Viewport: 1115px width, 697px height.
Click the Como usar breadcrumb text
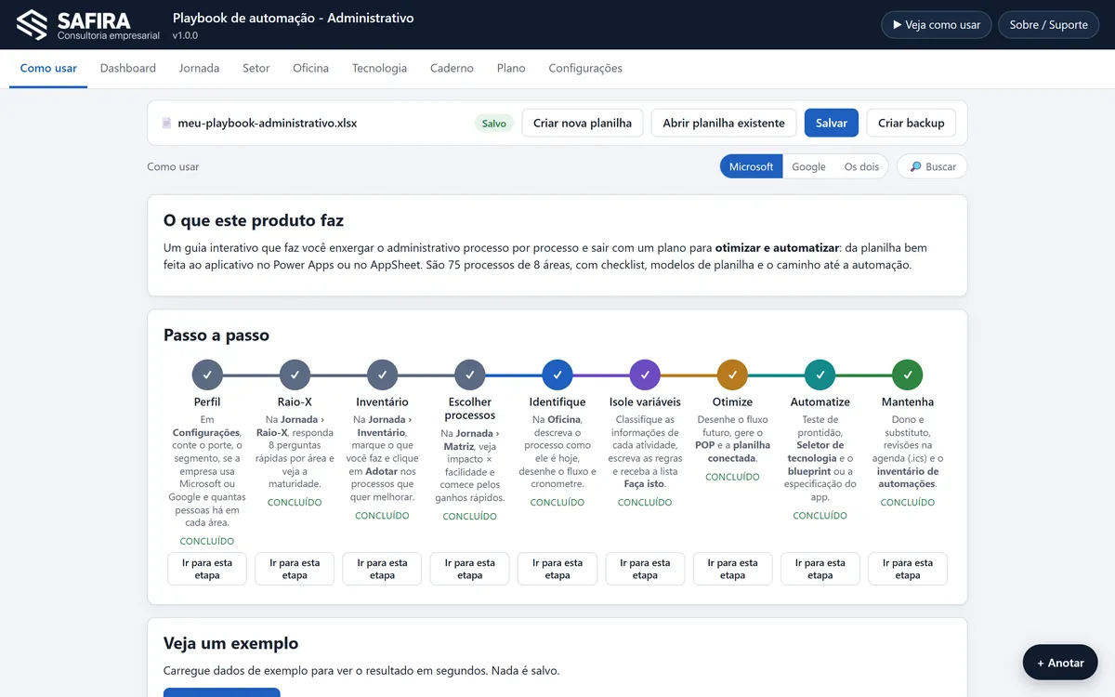click(x=173, y=166)
